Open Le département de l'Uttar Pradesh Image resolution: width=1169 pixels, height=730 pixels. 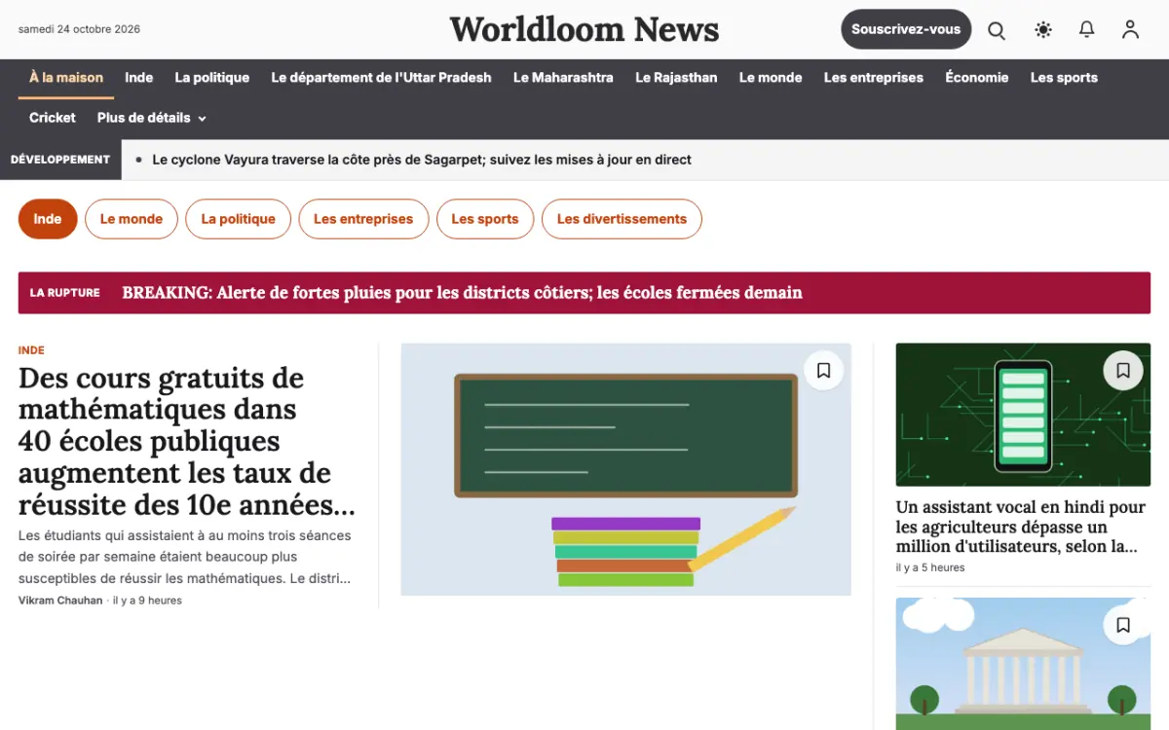[381, 78]
